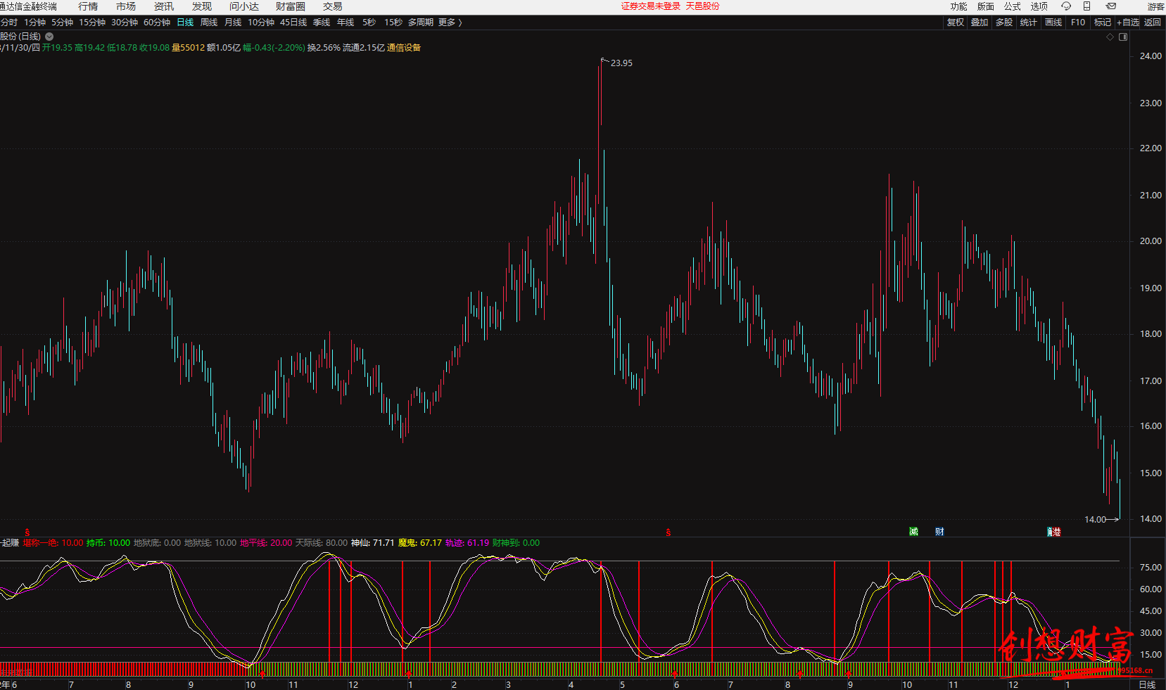Viewport: 1166px width, 690px height.
Task: Open the 交易 menu
Action: pyautogui.click(x=333, y=6)
